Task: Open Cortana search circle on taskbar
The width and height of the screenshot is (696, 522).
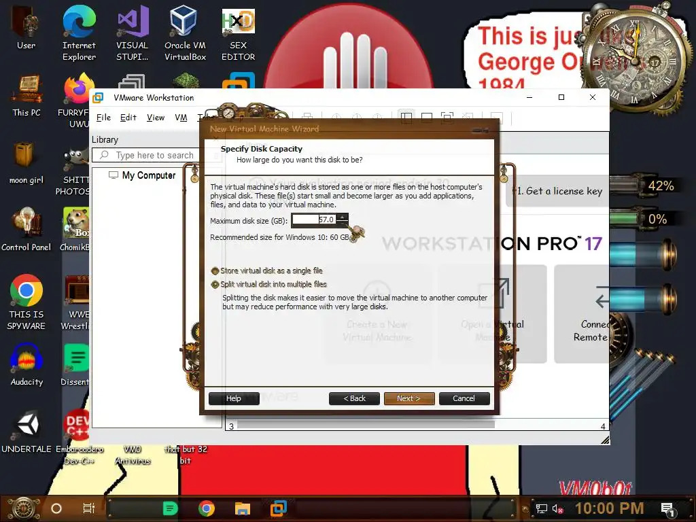Action: pos(56,508)
